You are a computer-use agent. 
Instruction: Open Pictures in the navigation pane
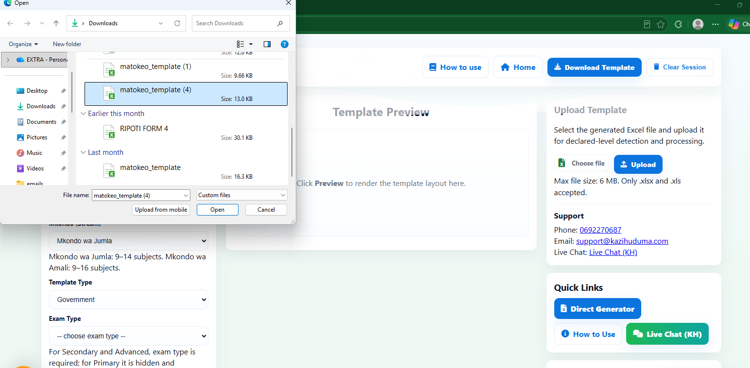pos(37,137)
